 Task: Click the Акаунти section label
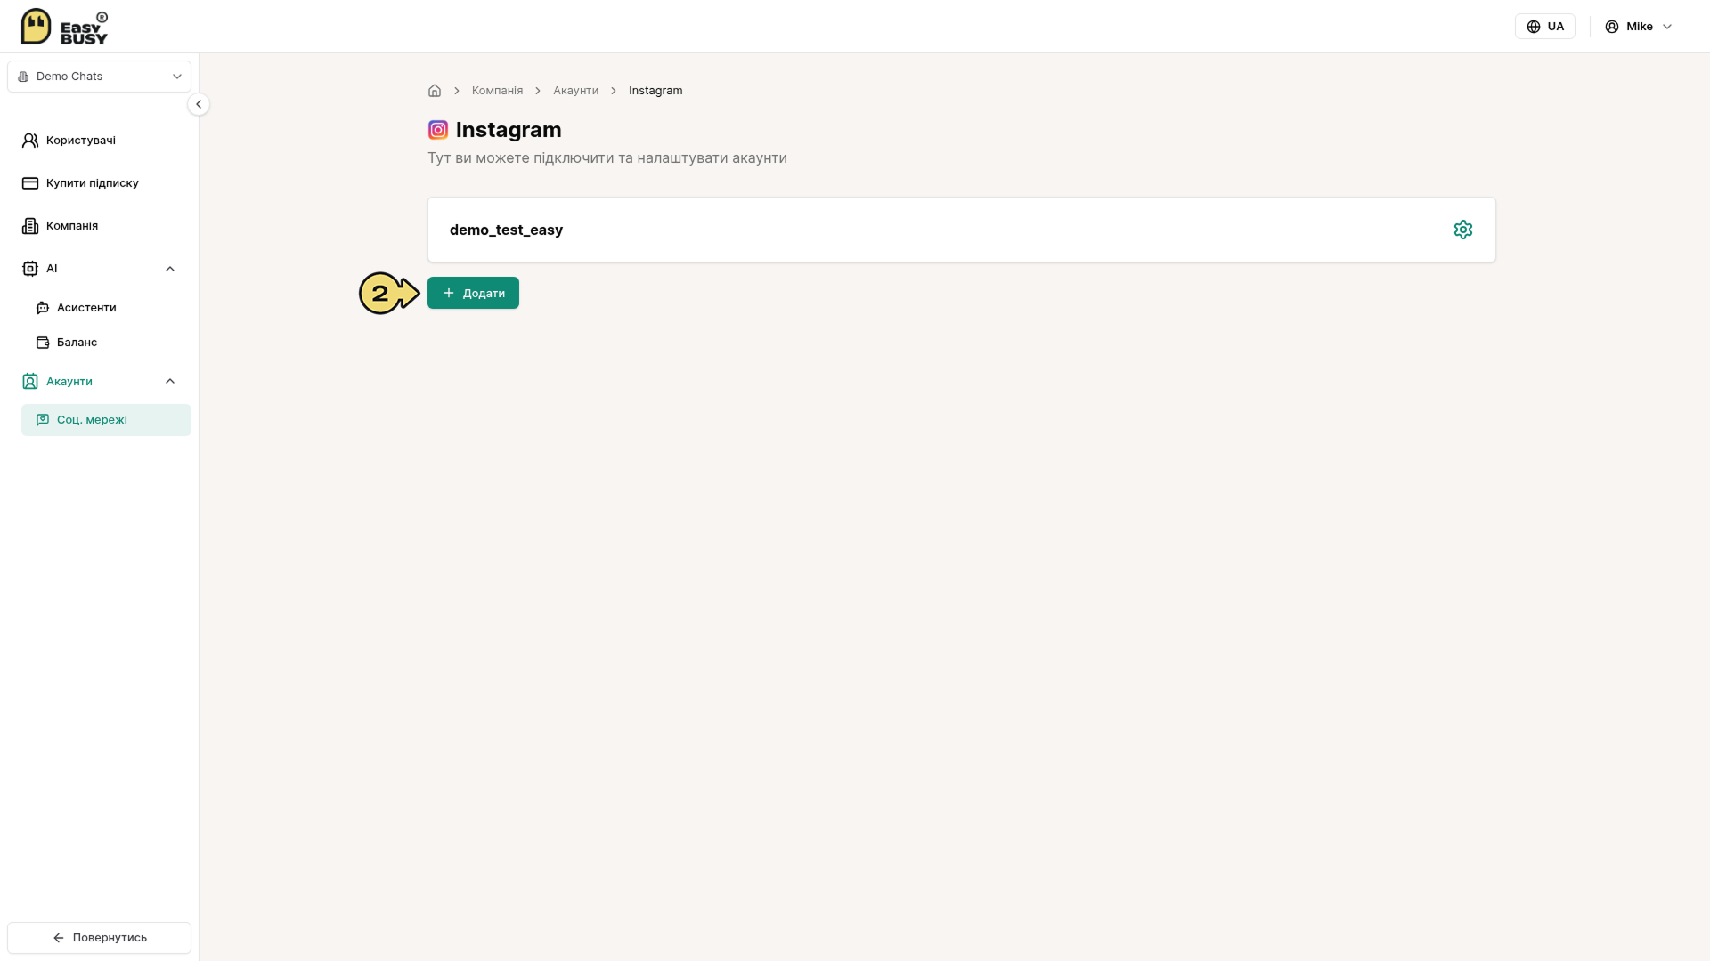(x=69, y=382)
